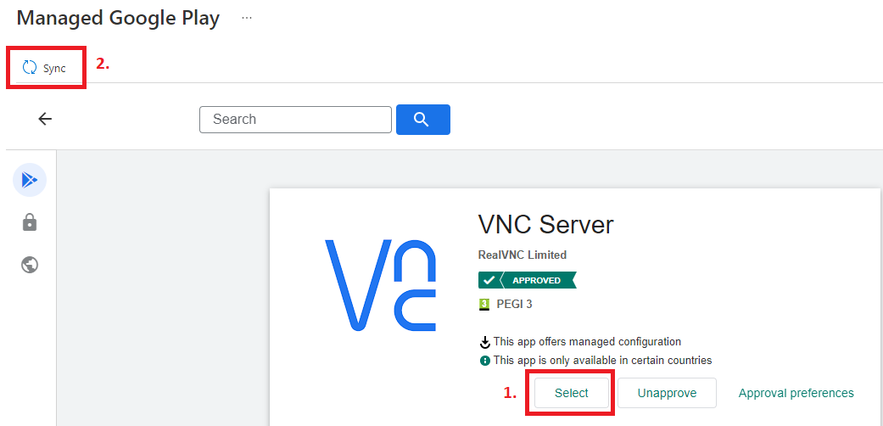Open Approval preferences link

(796, 393)
